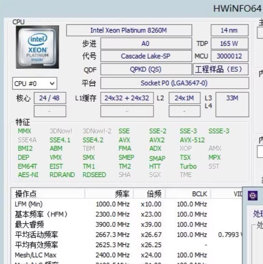Click the 14 nm process field
This screenshot has width=263, height=264.
click(x=229, y=30)
